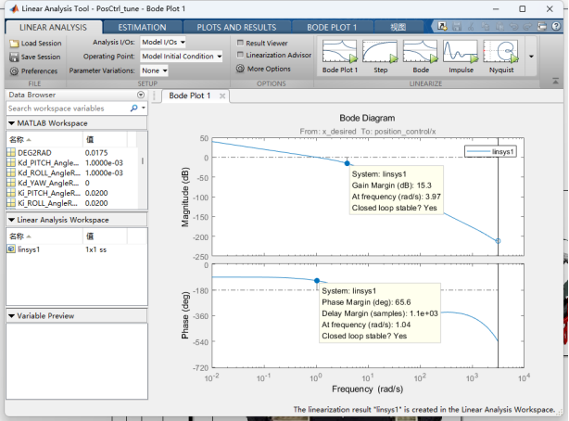Open More Options gear
Screen dimensions: 569x421
coord(241,69)
